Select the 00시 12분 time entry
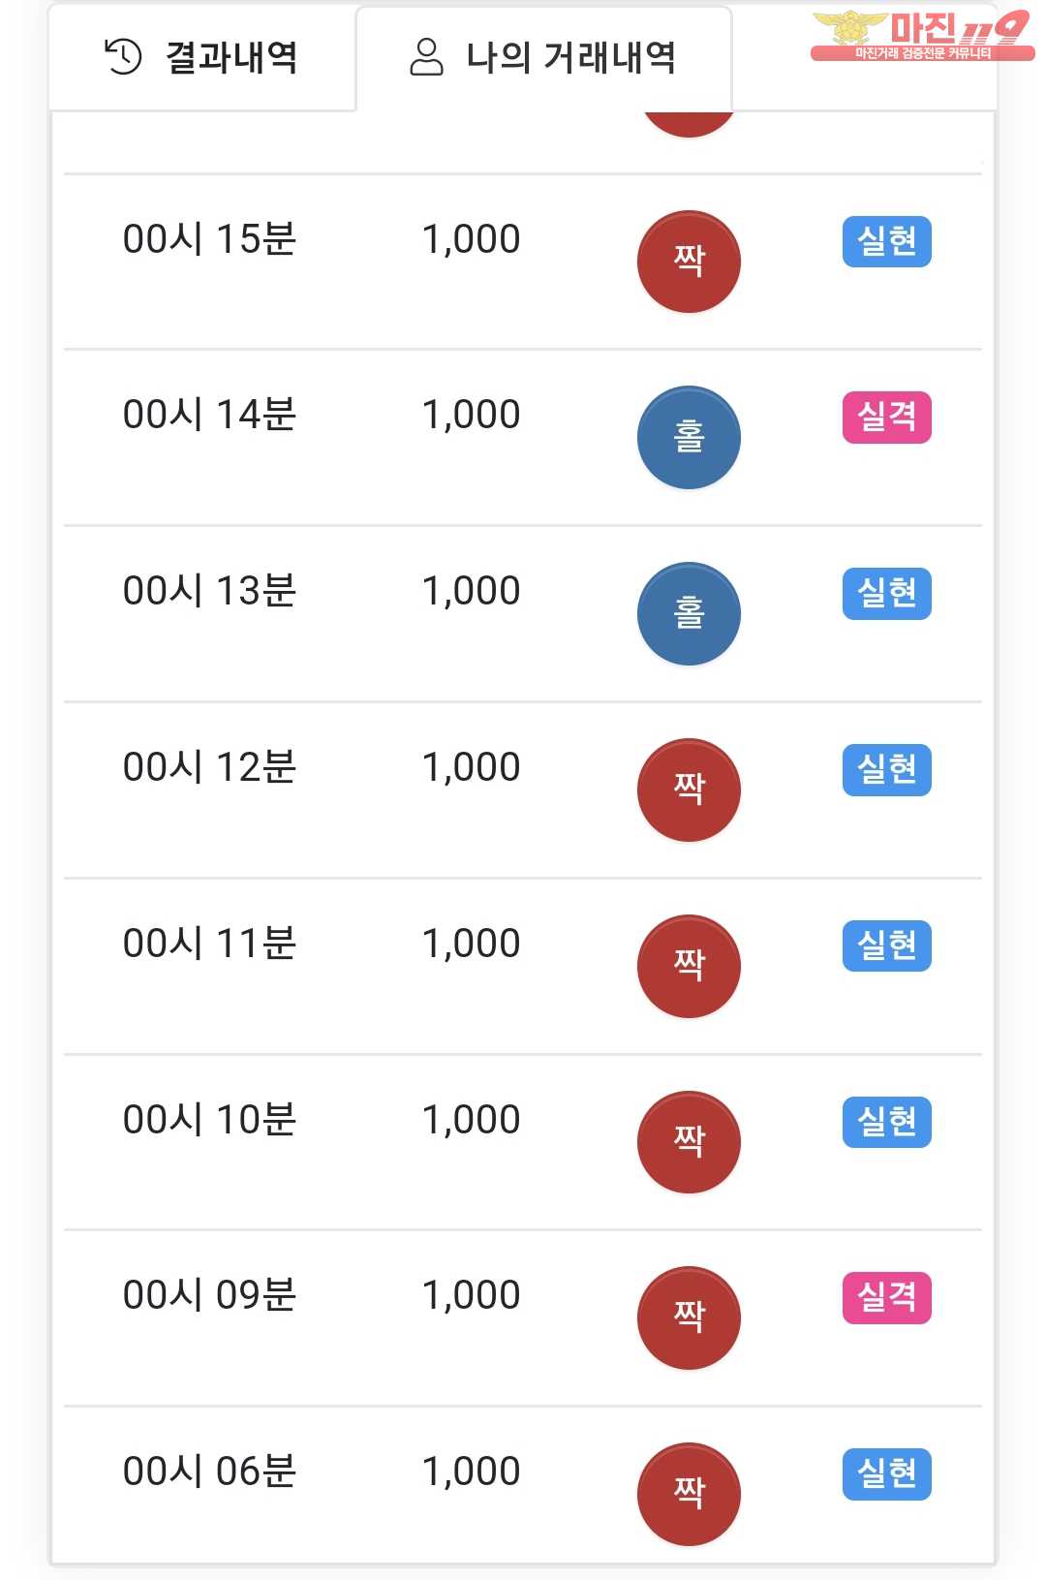This screenshot has height=1580, width=1046. click(x=209, y=767)
